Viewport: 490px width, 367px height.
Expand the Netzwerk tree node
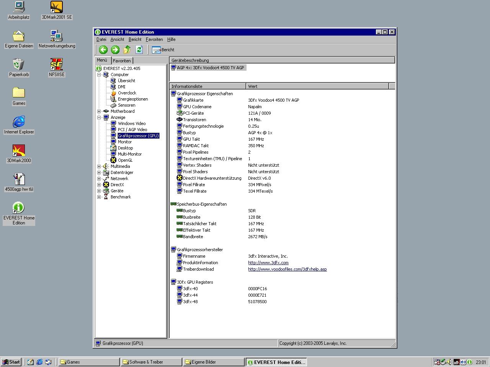(x=99, y=179)
